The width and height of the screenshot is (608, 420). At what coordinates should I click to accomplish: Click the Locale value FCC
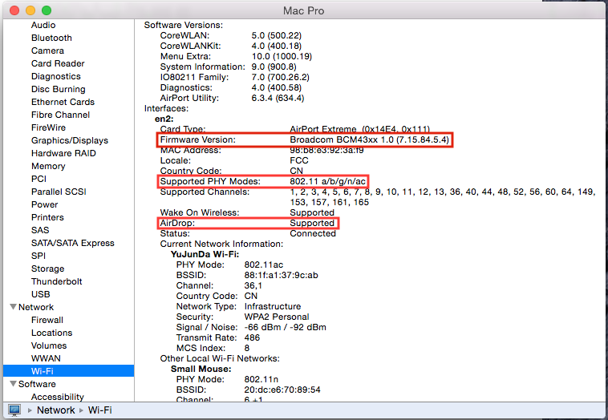299,160
